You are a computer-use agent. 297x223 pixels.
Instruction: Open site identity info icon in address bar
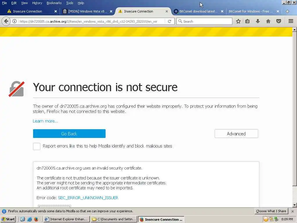tap(15, 21)
